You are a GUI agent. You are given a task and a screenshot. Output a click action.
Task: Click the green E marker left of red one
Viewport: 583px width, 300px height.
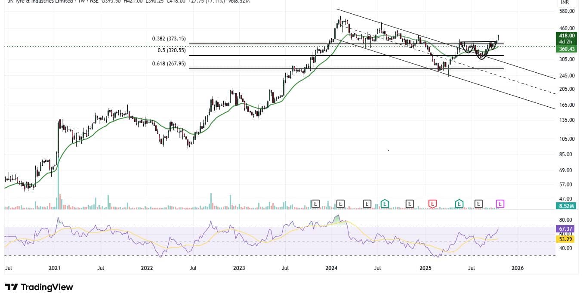click(x=385, y=203)
